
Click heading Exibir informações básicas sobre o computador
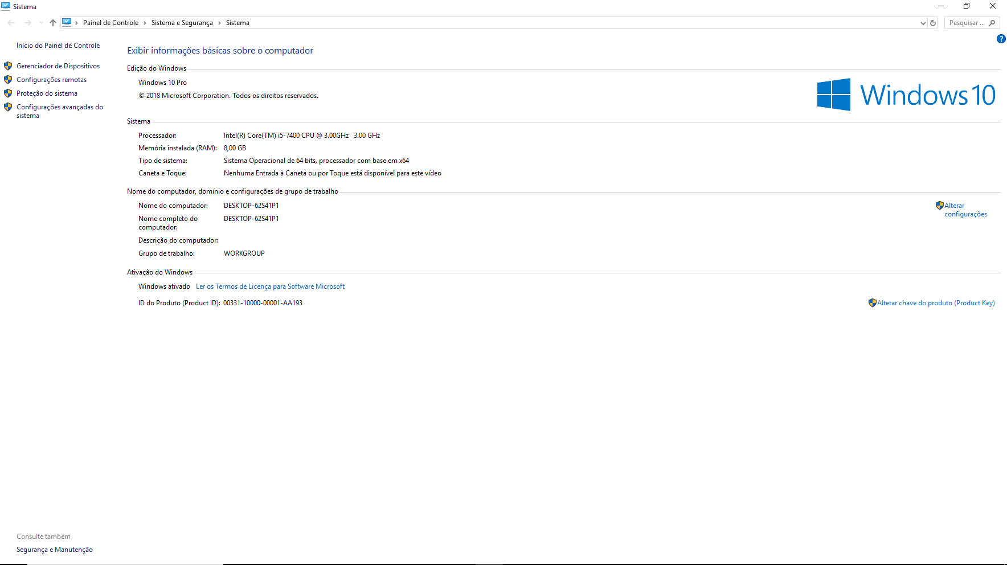pyautogui.click(x=220, y=51)
